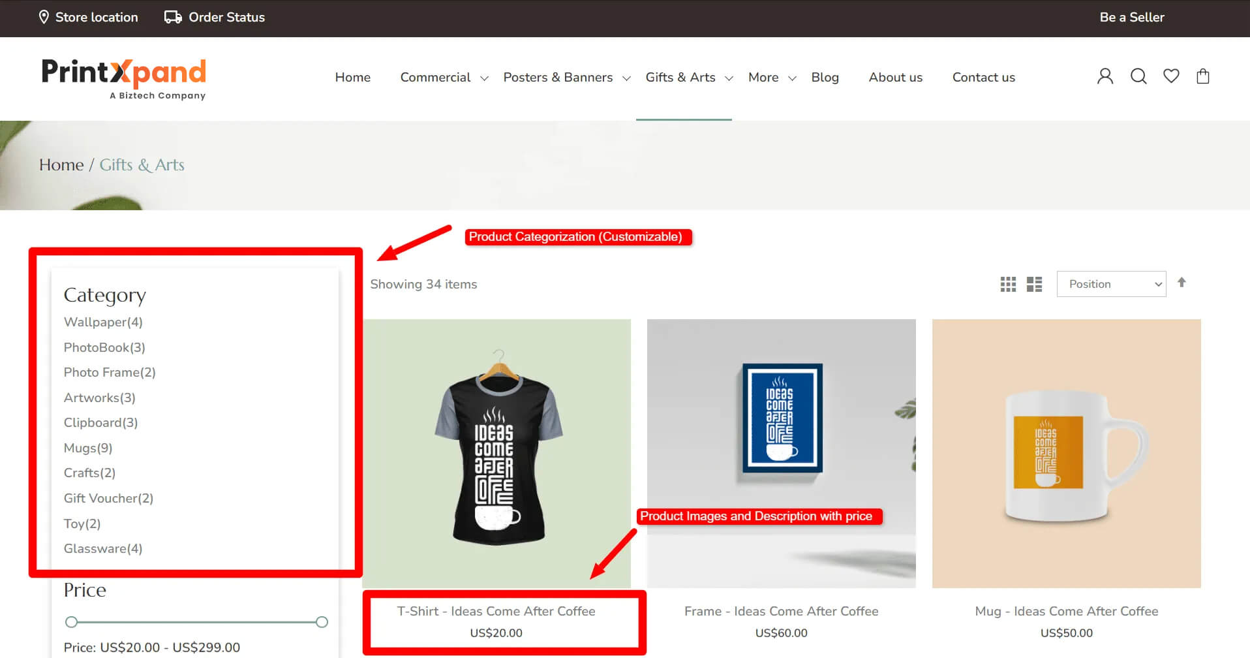Switch to grid view layout
The width and height of the screenshot is (1250, 658).
pos(1008,284)
